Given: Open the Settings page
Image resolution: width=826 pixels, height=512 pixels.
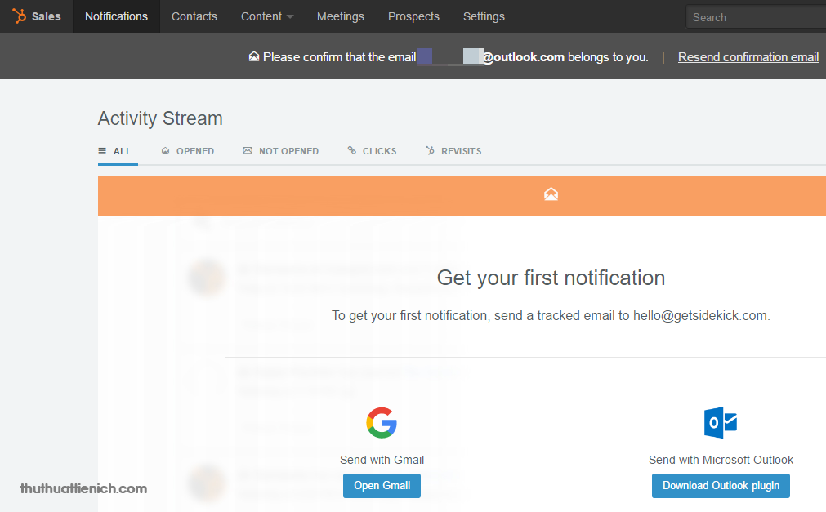Looking at the screenshot, I should pos(484,16).
